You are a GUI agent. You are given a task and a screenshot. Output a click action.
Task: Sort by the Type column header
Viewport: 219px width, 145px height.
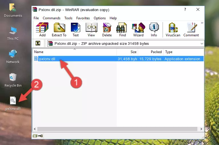point(183,52)
